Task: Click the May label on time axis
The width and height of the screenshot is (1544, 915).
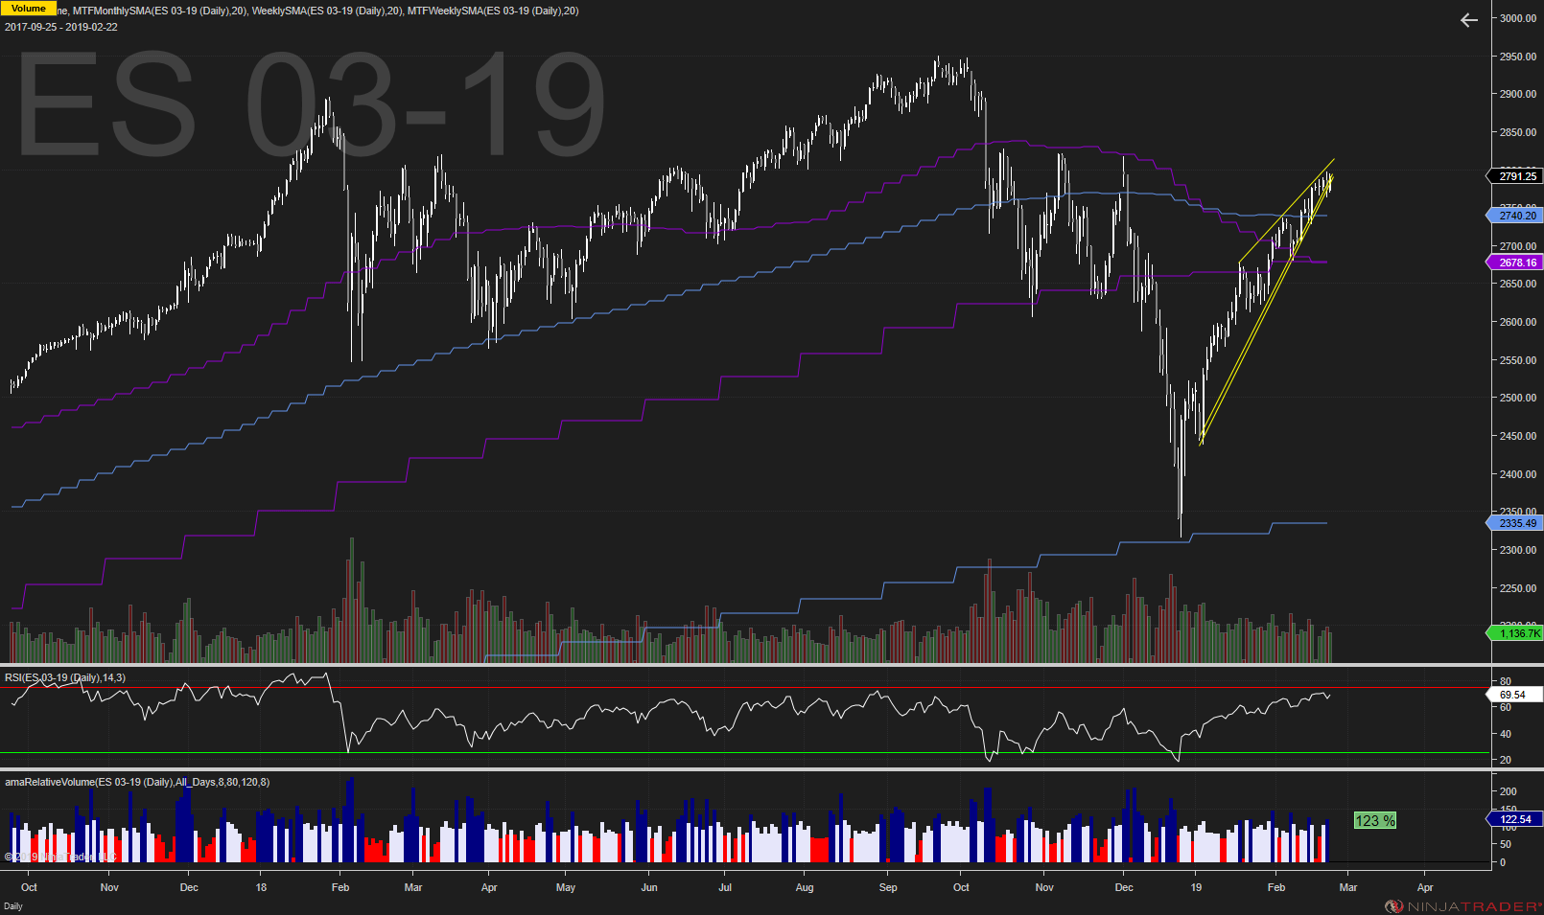Action: coord(566,887)
